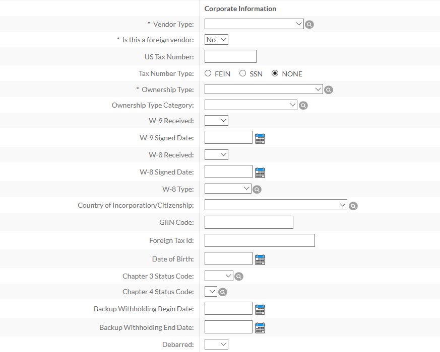Open the foreign vendor No dropdown
This screenshot has height=352, width=440.
click(216, 40)
